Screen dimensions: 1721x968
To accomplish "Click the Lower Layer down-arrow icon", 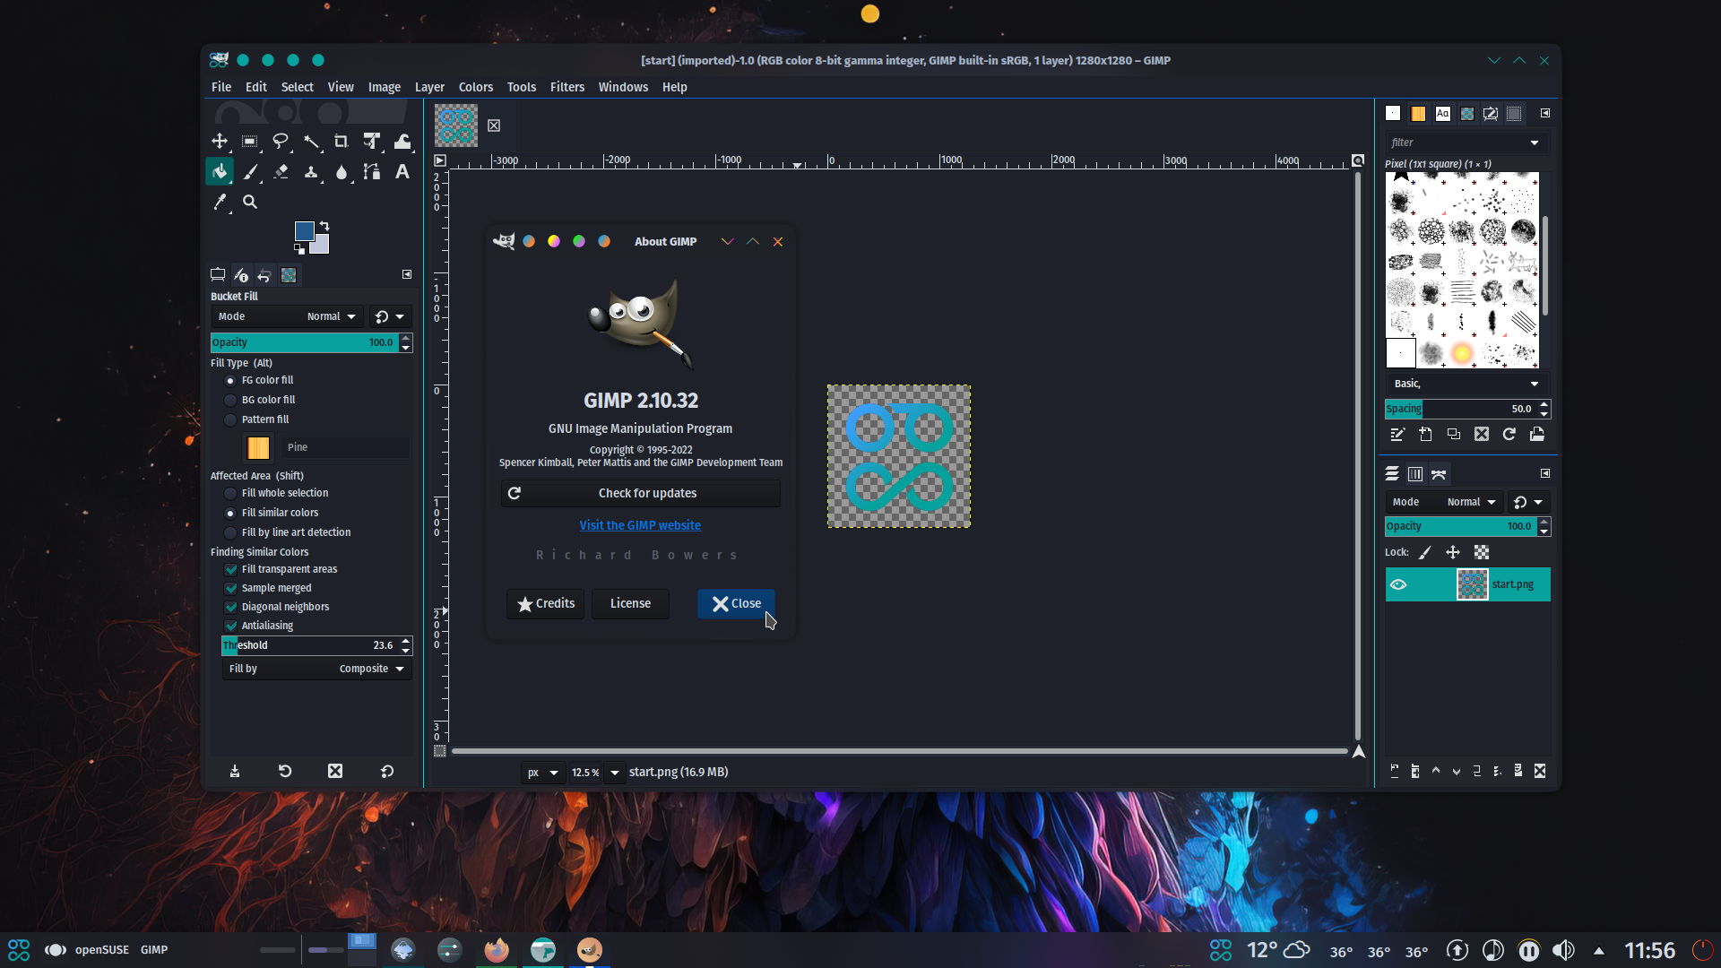I will [x=1457, y=771].
